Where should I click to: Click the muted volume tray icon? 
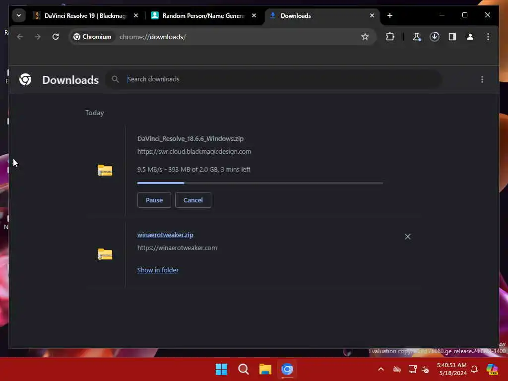pyautogui.click(x=425, y=369)
